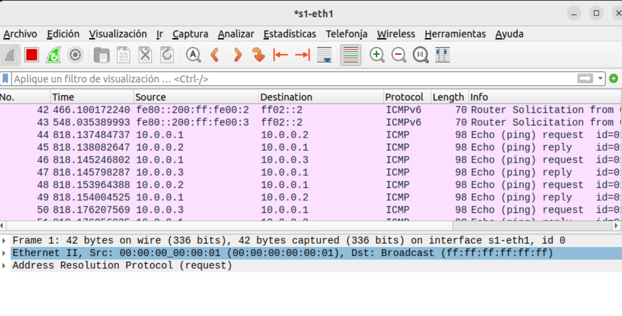The image size is (622, 316).
Task: Expand the Frame 1 details row
Action: (x=4, y=241)
